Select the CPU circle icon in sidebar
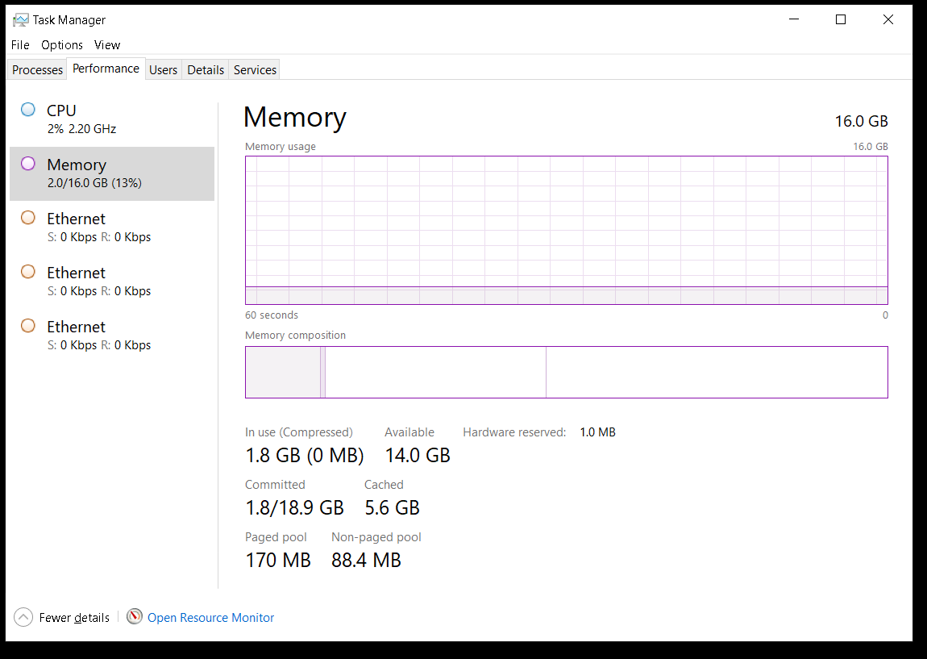 [27, 110]
